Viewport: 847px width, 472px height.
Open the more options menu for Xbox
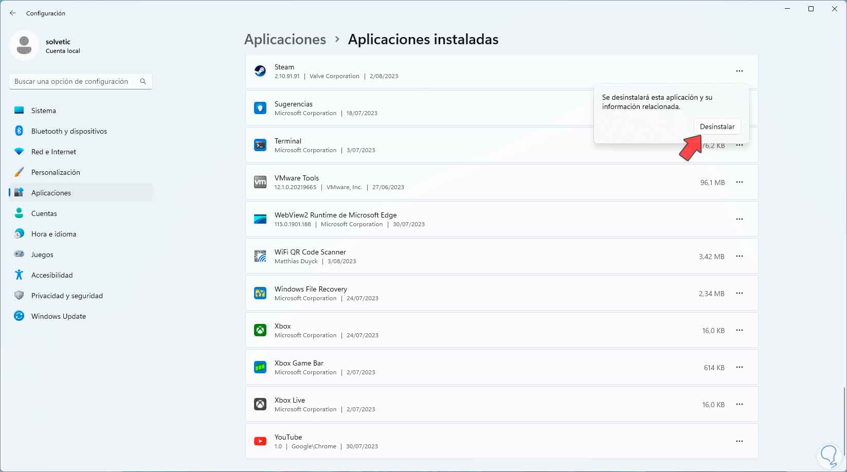(x=740, y=330)
